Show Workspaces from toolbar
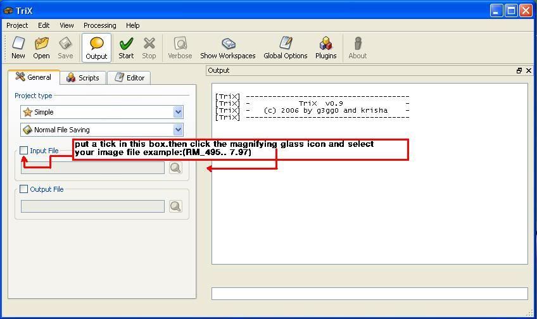Image resolution: width=537 pixels, height=319 pixels. pyautogui.click(x=228, y=47)
